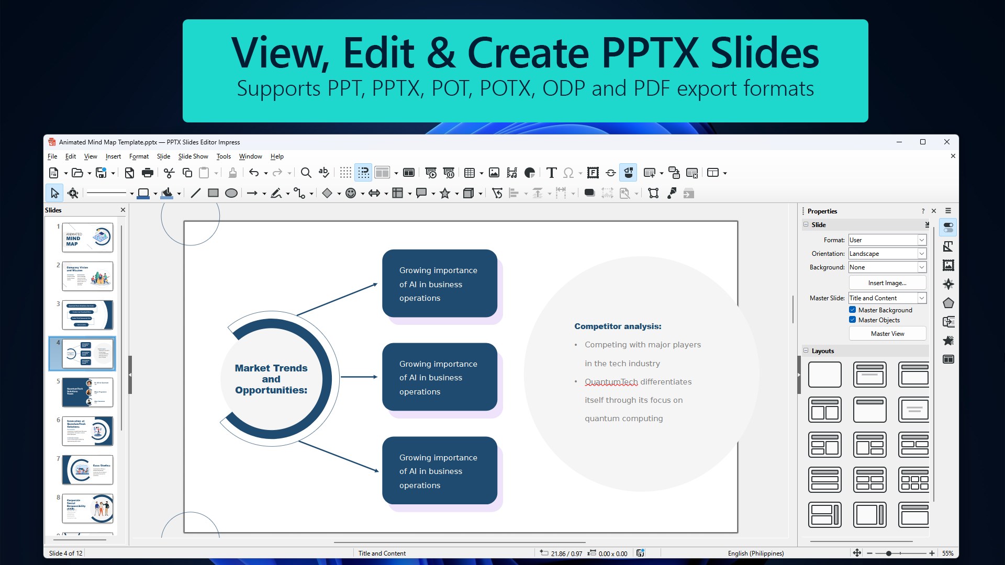Image resolution: width=1005 pixels, height=565 pixels.
Task: Open the Find and Replace magnifier
Action: click(306, 173)
